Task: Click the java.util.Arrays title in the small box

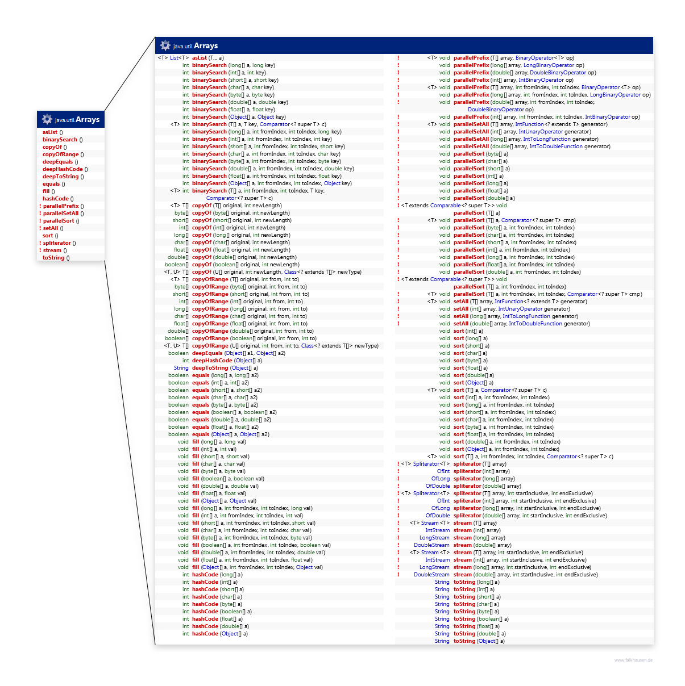Action: (x=77, y=120)
